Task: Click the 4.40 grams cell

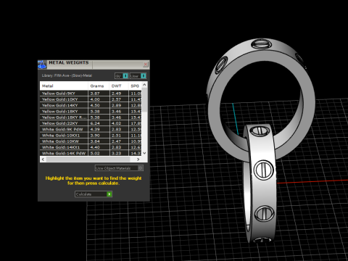Action: coord(99,147)
